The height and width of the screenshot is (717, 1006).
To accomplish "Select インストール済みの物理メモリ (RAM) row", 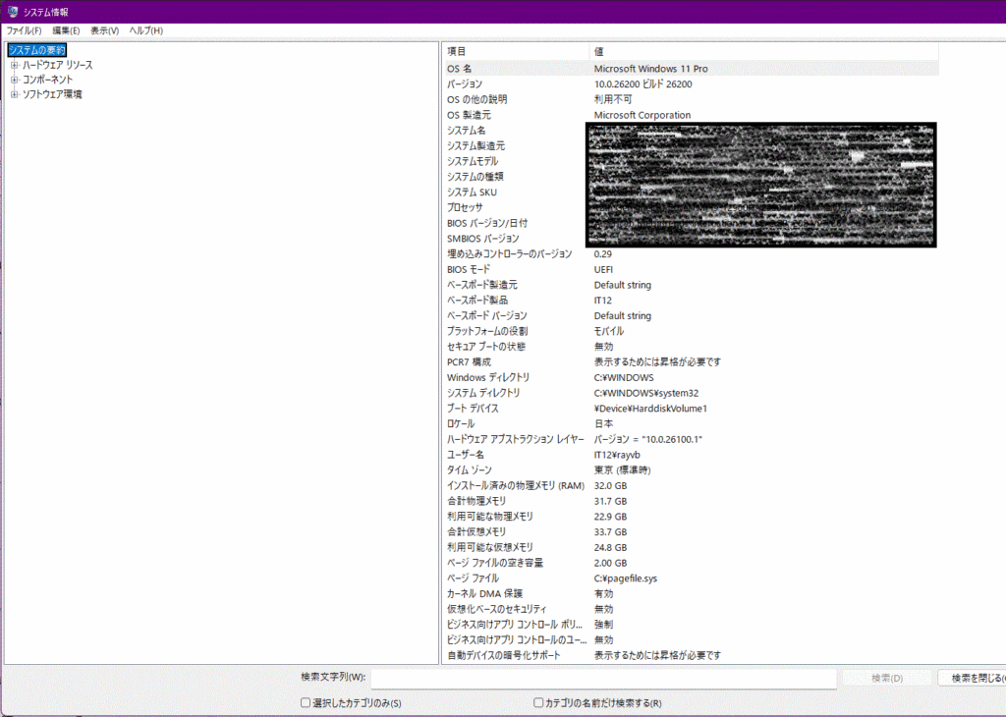I will [x=691, y=485].
